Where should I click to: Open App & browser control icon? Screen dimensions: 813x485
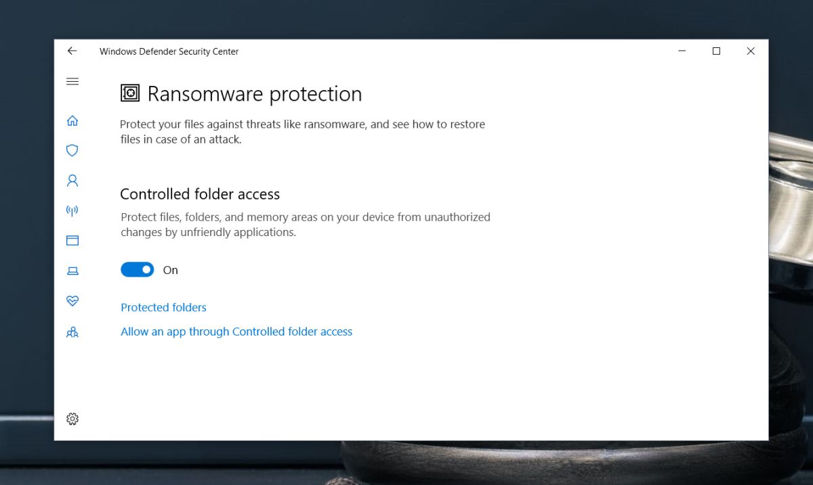[x=72, y=240]
